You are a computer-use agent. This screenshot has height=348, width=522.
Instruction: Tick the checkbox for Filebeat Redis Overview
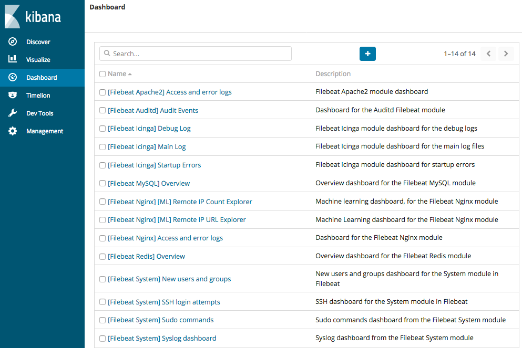tap(103, 256)
